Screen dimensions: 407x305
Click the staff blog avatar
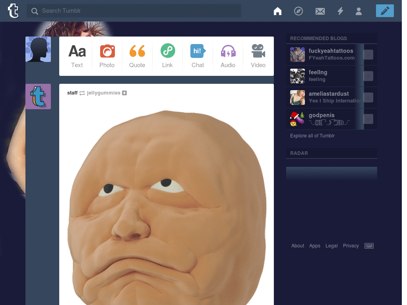point(38,97)
